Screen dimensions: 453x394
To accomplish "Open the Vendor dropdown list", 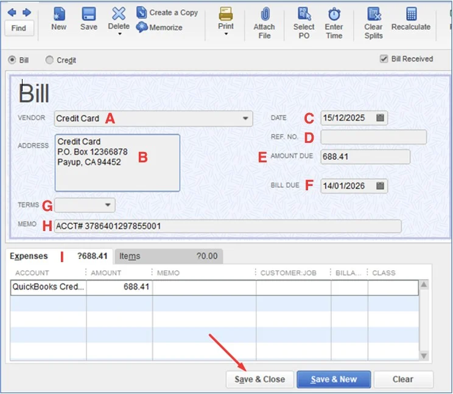I will pyautogui.click(x=245, y=118).
